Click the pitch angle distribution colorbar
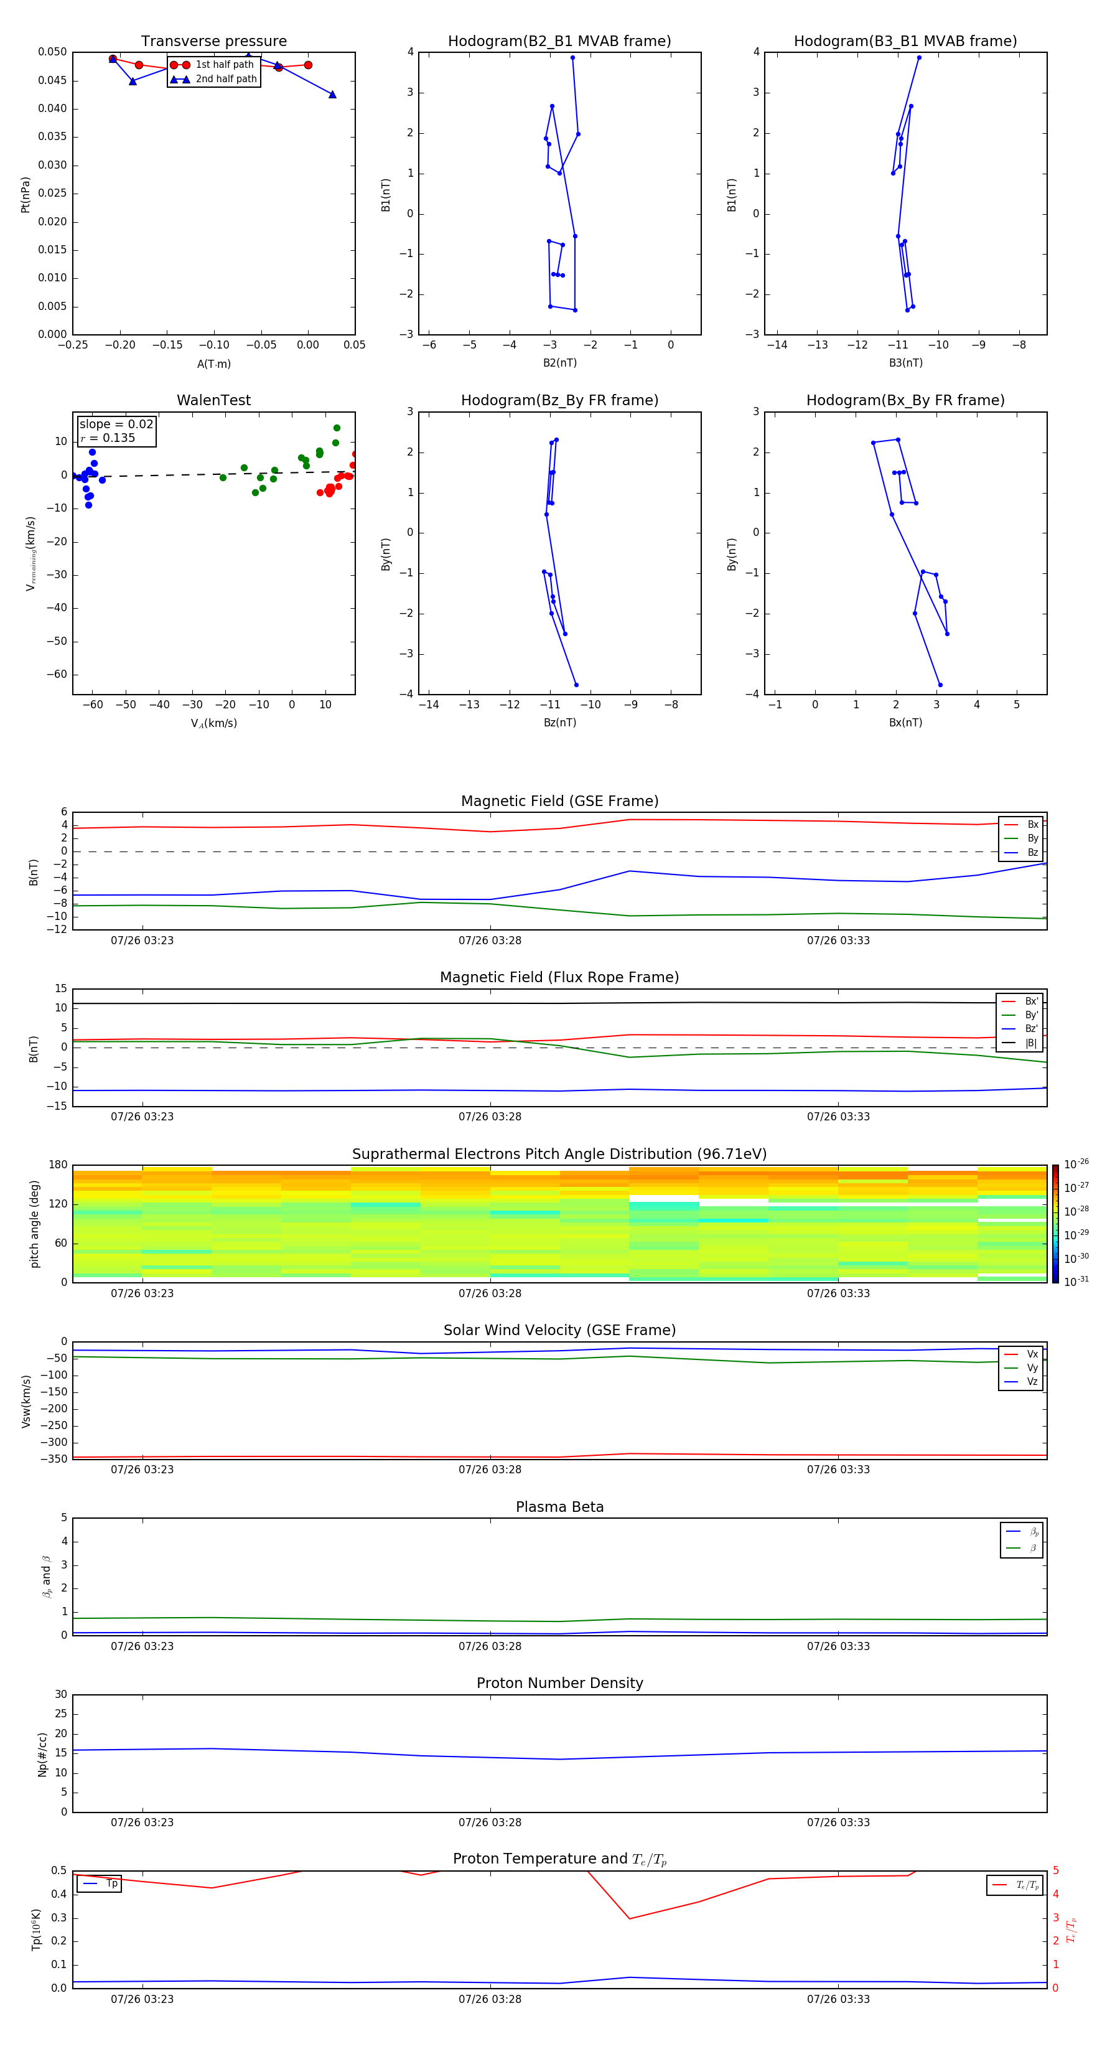 [1055, 1224]
